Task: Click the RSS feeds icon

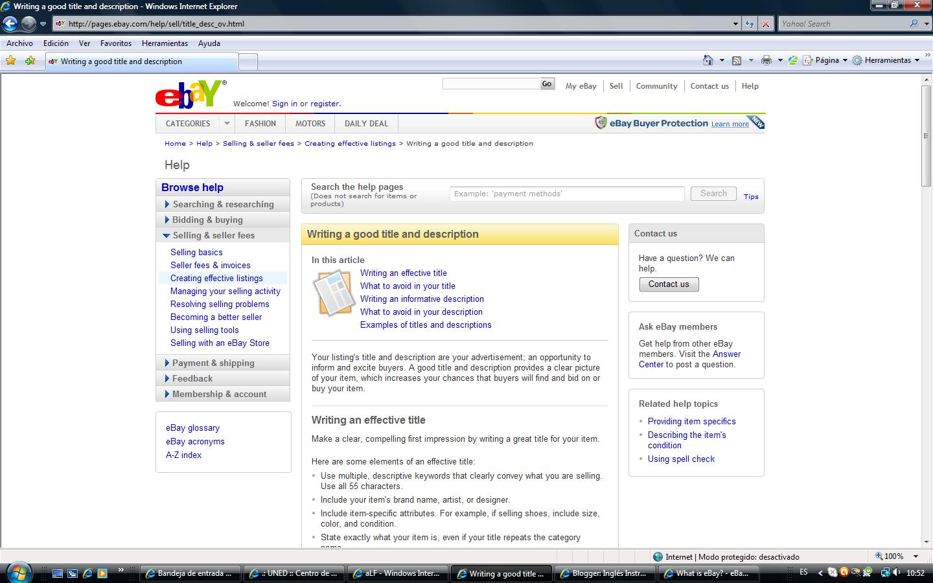Action: click(737, 60)
